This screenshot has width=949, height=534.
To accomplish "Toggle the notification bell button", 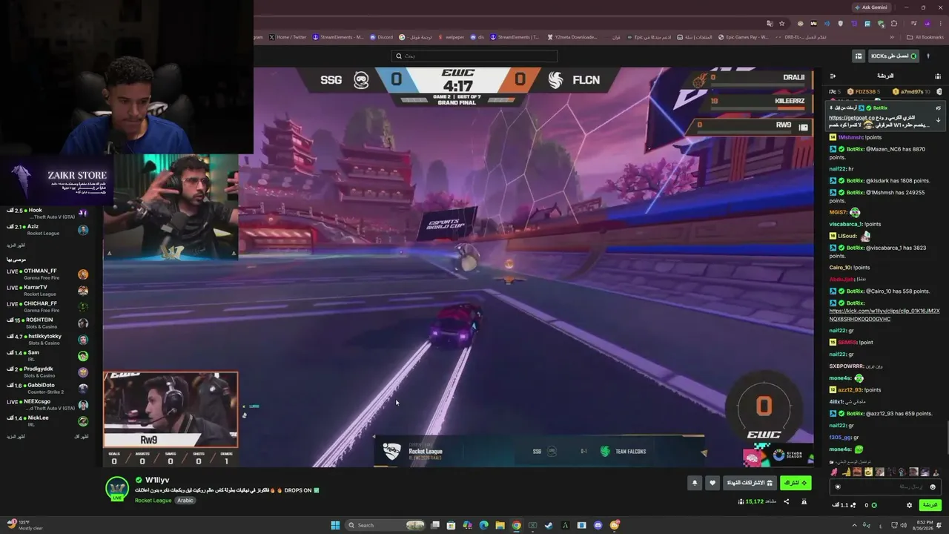I will (x=695, y=483).
